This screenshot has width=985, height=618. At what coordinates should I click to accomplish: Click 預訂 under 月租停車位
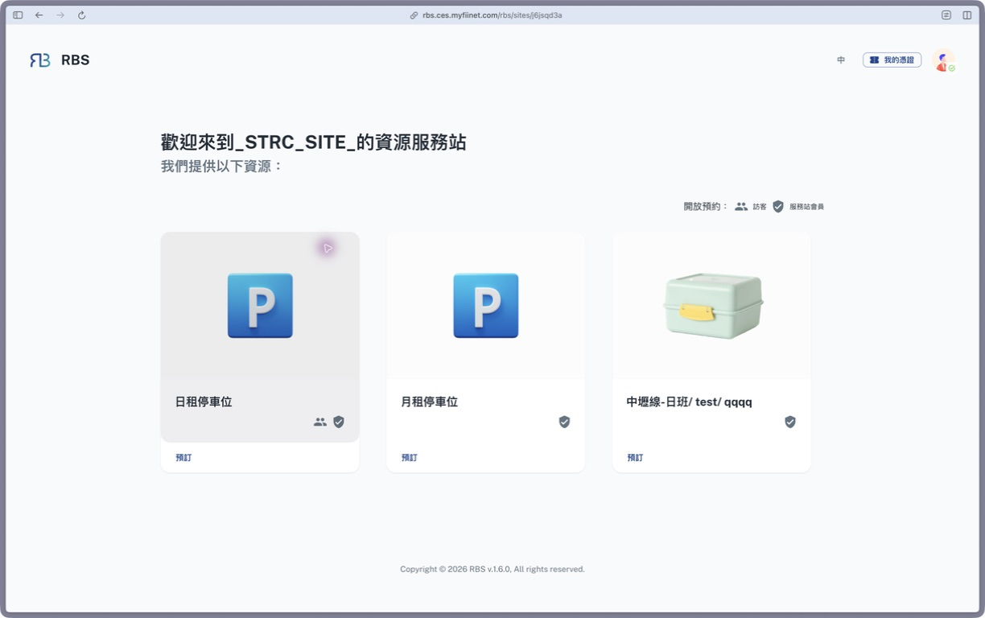coord(410,458)
